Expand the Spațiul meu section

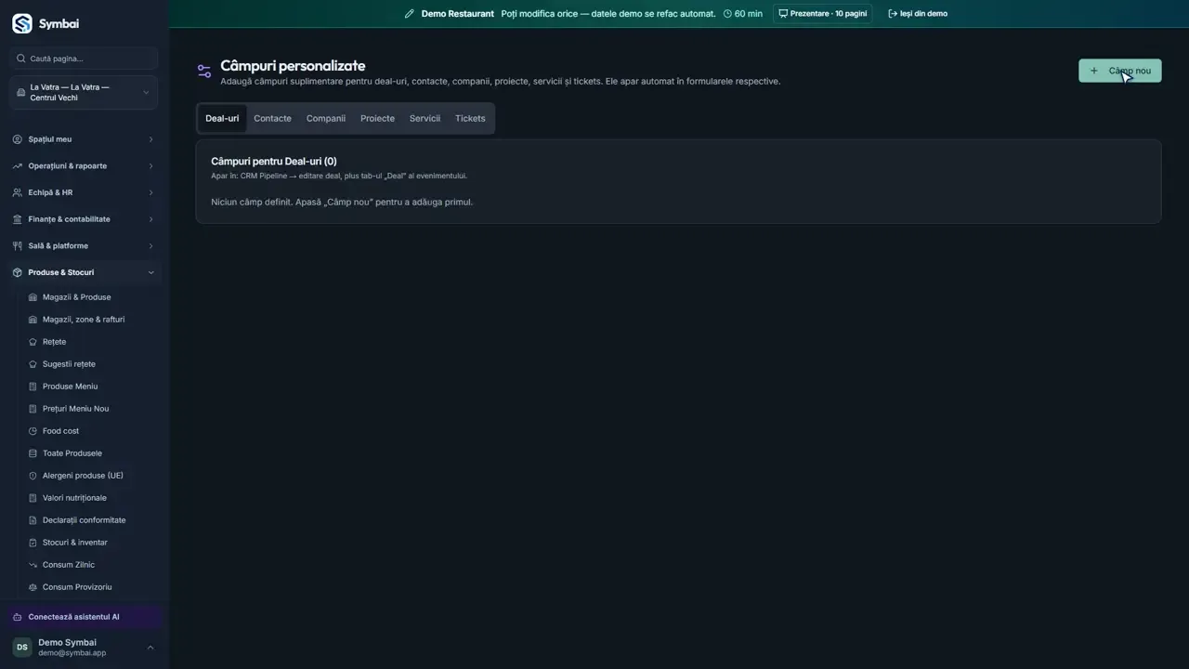click(x=84, y=139)
